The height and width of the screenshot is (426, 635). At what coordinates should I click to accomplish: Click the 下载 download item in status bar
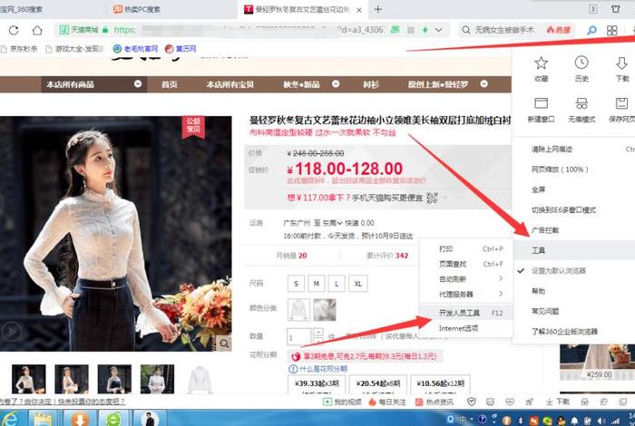point(557,402)
